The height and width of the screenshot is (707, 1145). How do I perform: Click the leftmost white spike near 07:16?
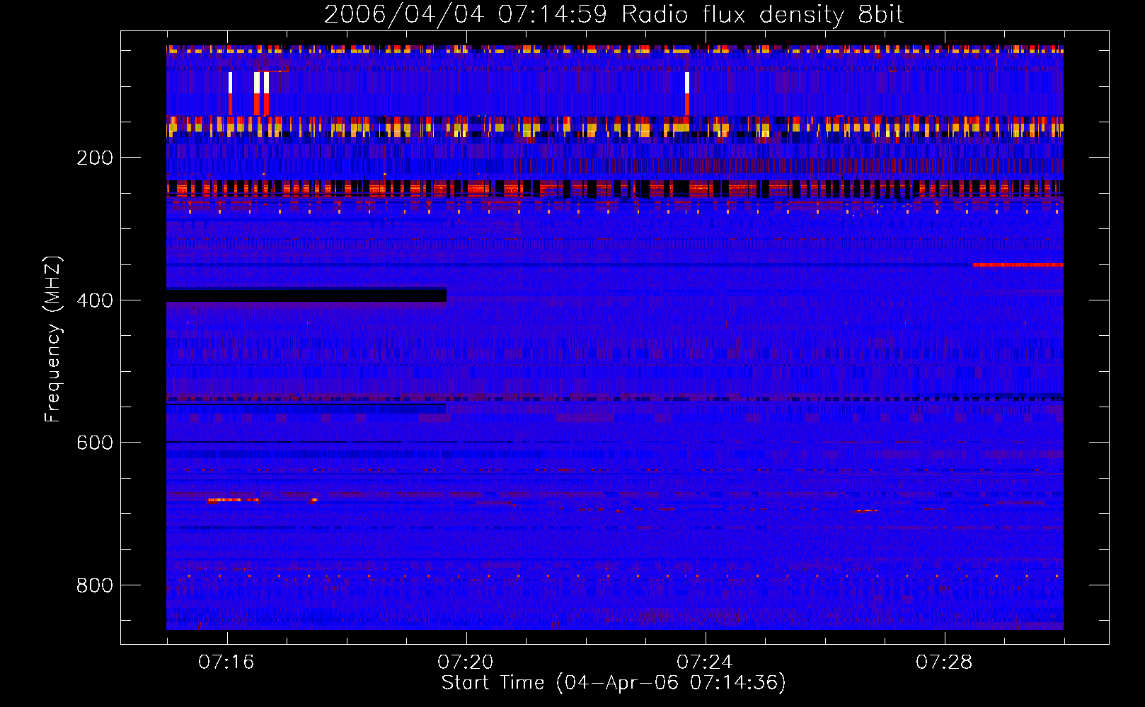230,83
